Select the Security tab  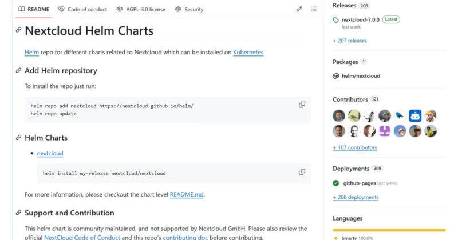(x=189, y=9)
